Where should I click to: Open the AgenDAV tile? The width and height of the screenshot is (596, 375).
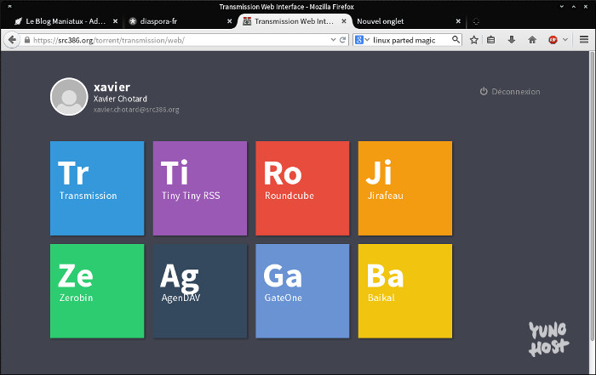(x=200, y=291)
